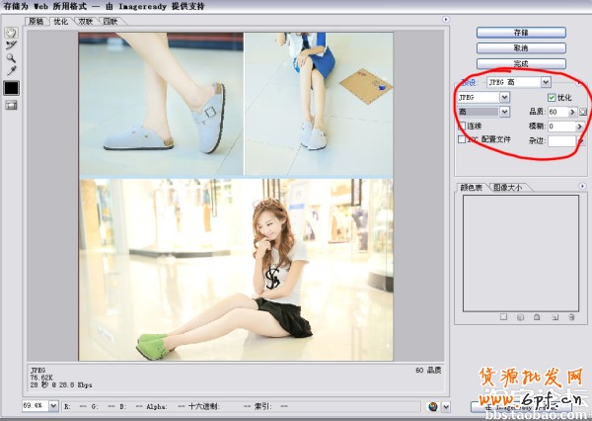The width and height of the screenshot is (592, 421).
Task: Click the 存储 (Save) button
Action: click(520, 32)
